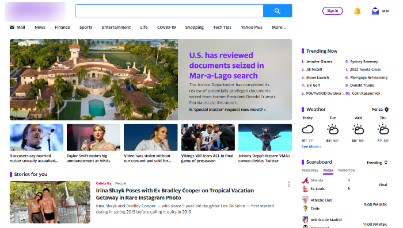Open the Irina Shayk Bradley Cooper story headline

(x=175, y=194)
